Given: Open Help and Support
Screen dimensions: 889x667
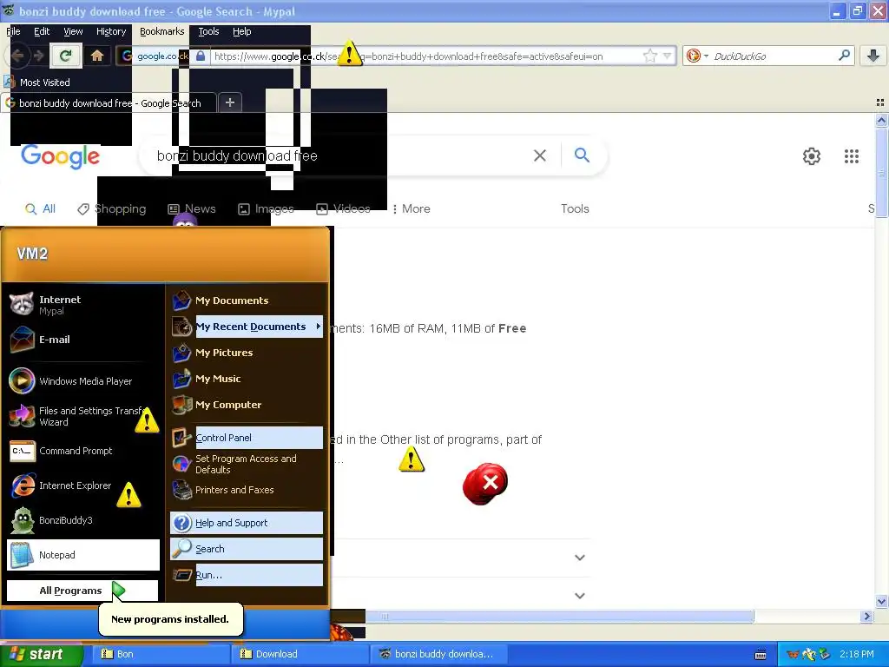Looking at the screenshot, I should (247, 523).
